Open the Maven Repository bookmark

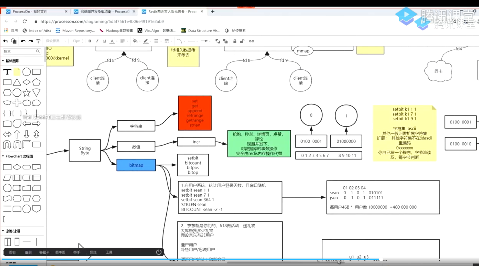75,30
